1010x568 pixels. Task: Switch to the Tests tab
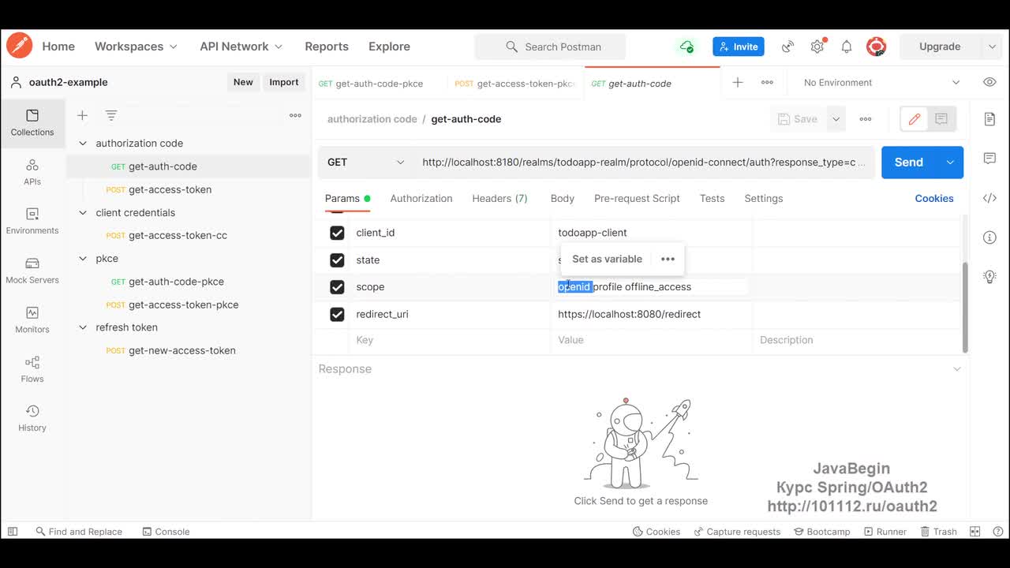(x=712, y=199)
